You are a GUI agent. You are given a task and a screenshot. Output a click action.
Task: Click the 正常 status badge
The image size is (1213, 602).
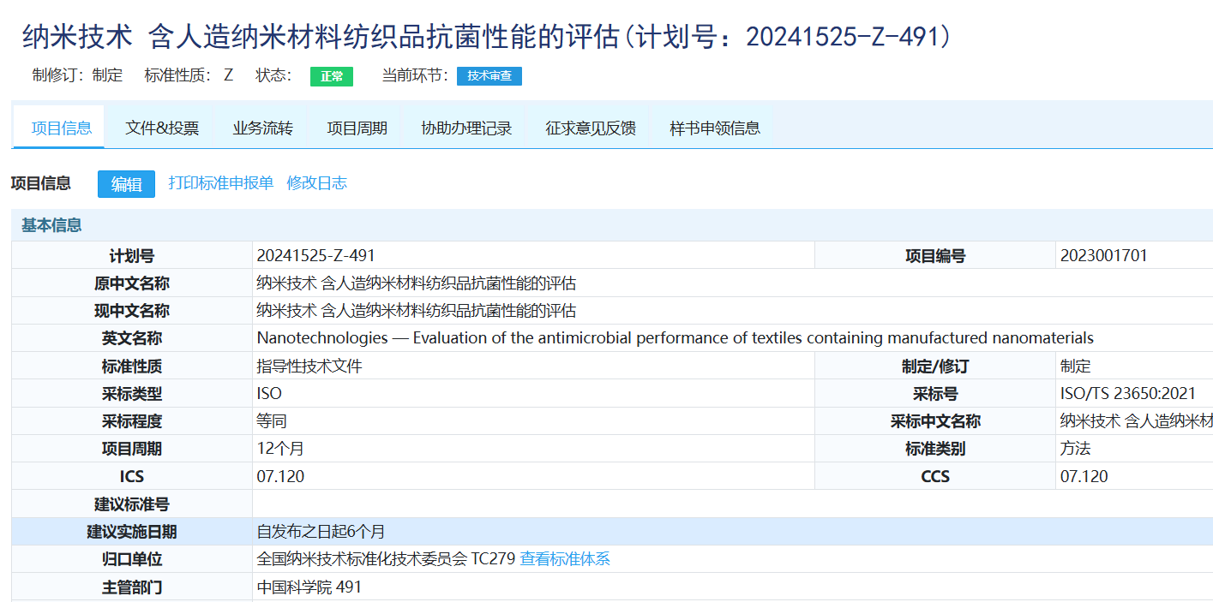pos(331,75)
